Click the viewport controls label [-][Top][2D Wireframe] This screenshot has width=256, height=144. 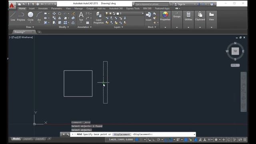21,37
